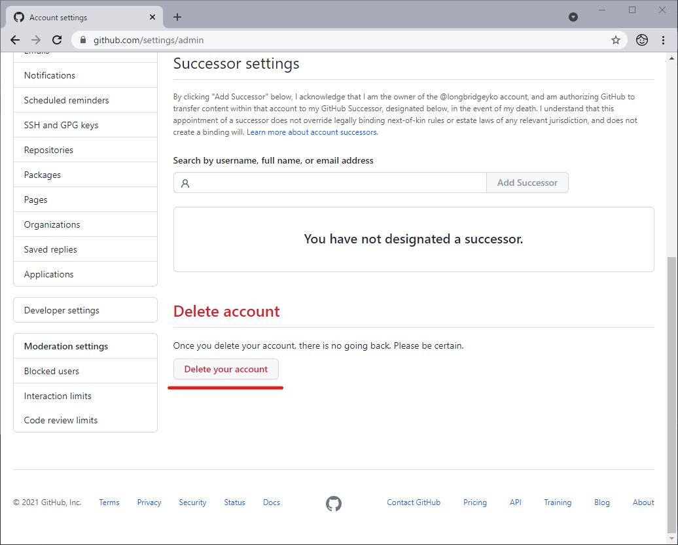Go to Applications settings
Screen dimensions: 678x545
pyautogui.click(x=85, y=274)
